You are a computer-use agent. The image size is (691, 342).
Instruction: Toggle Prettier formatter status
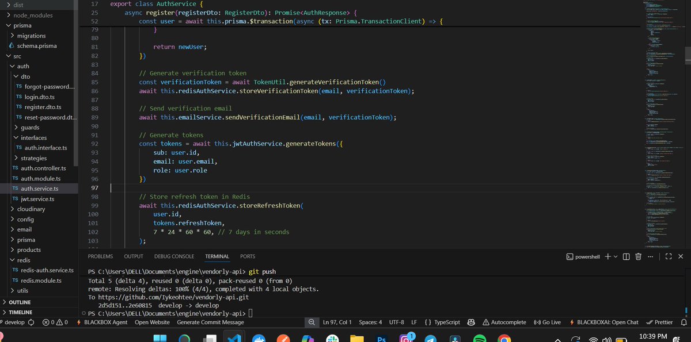click(660, 322)
